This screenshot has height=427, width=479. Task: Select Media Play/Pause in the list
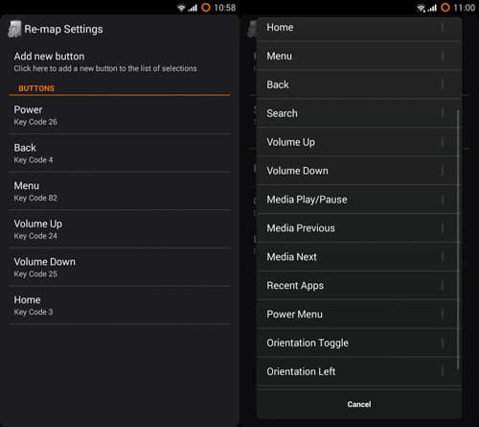pos(359,200)
